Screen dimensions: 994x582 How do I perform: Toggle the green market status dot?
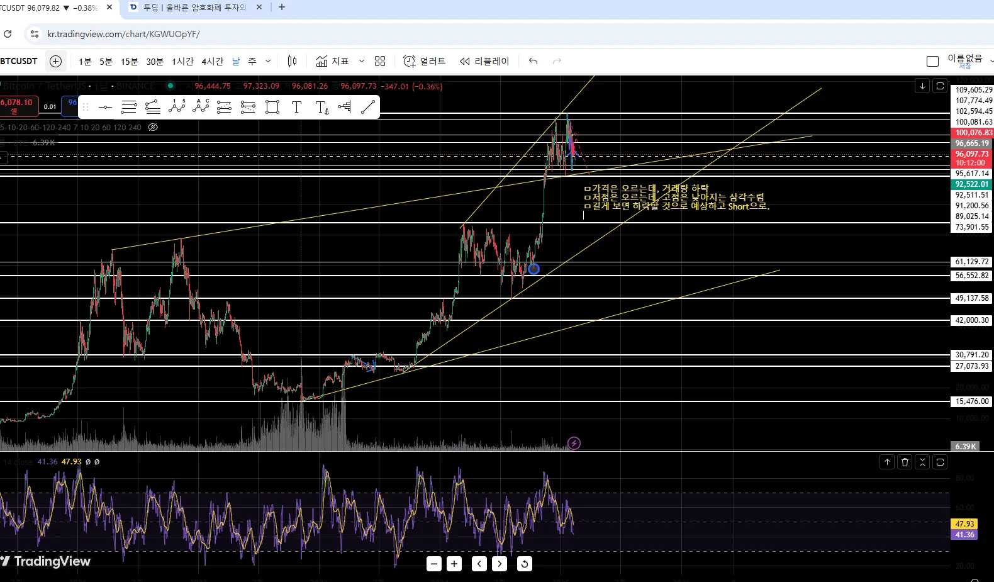tap(170, 86)
